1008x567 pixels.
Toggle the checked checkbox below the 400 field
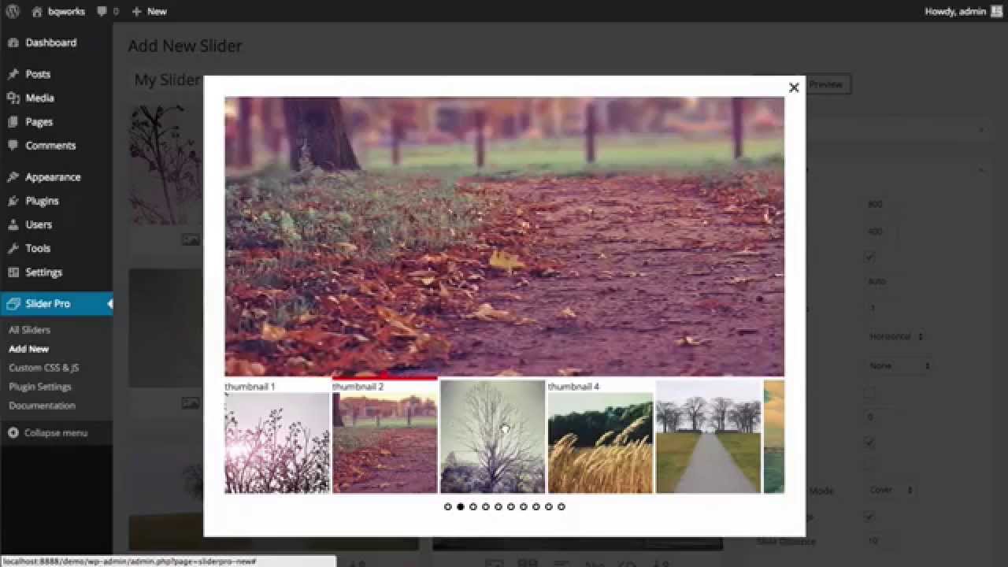pyautogui.click(x=869, y=257)
